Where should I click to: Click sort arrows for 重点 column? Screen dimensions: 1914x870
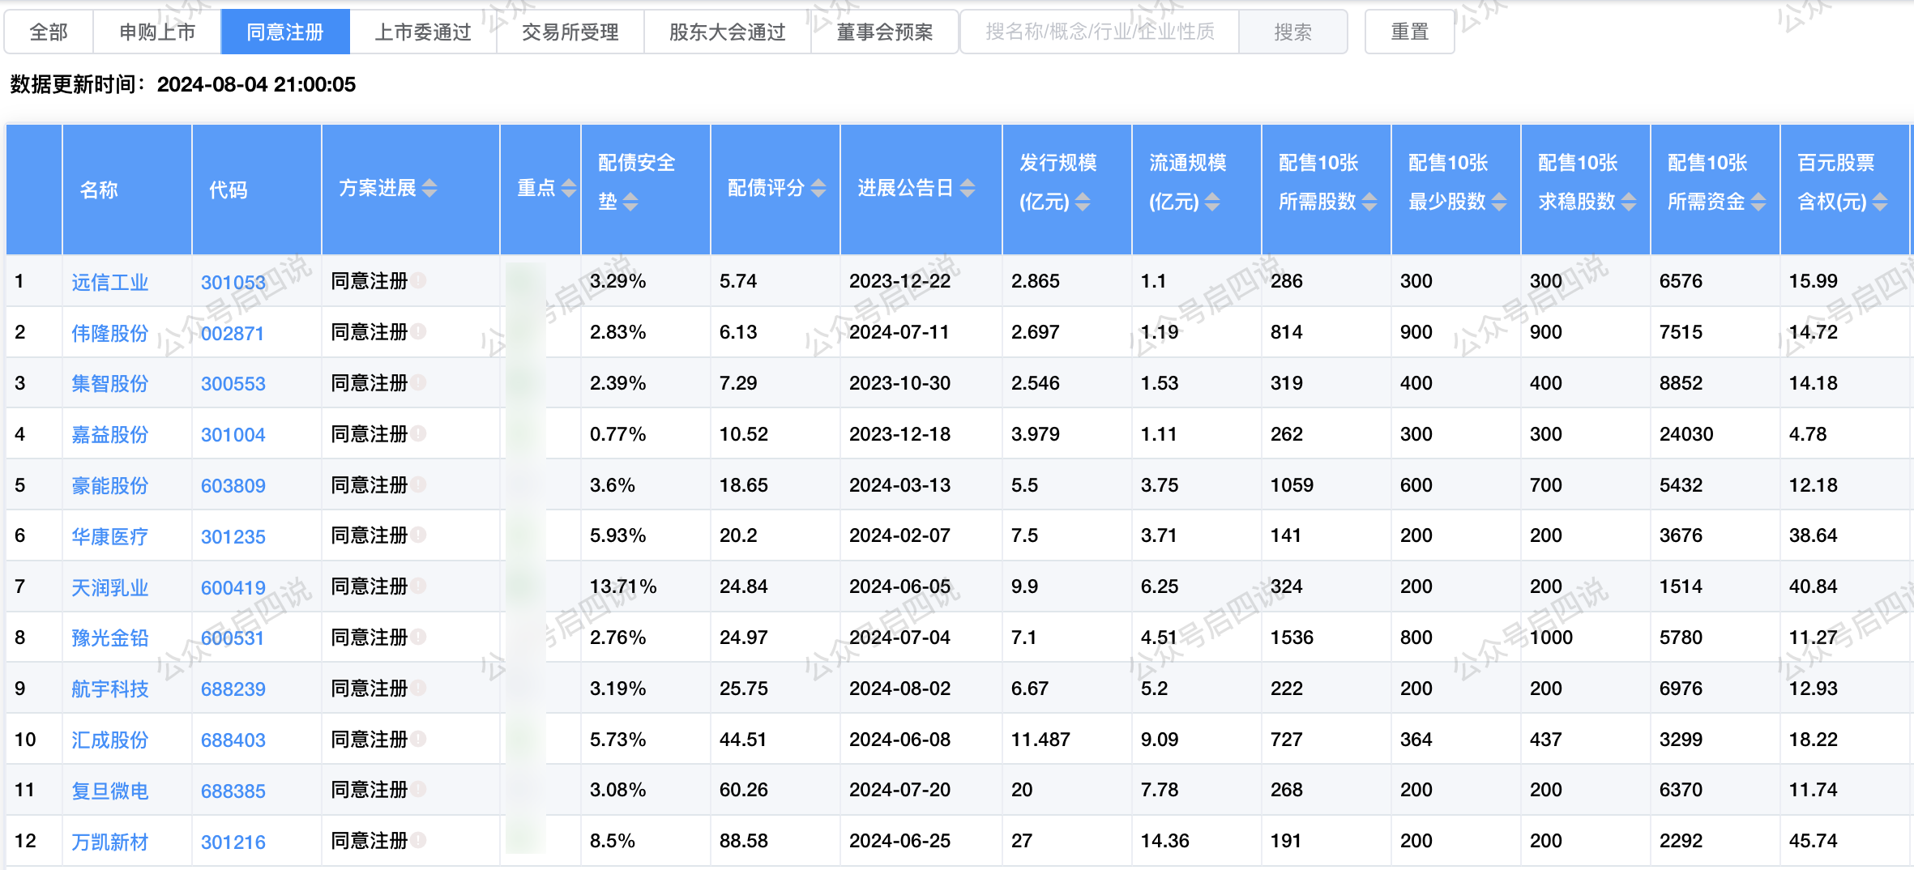click(x=569, y=189)
